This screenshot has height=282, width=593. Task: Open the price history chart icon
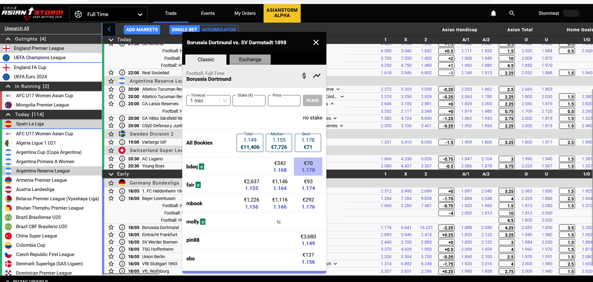(317, 76)
